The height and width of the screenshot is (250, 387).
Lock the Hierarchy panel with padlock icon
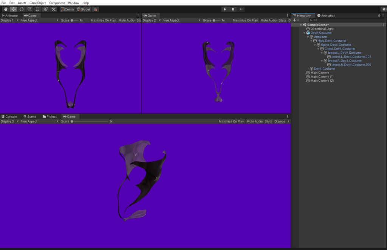[x=379, y=16]
